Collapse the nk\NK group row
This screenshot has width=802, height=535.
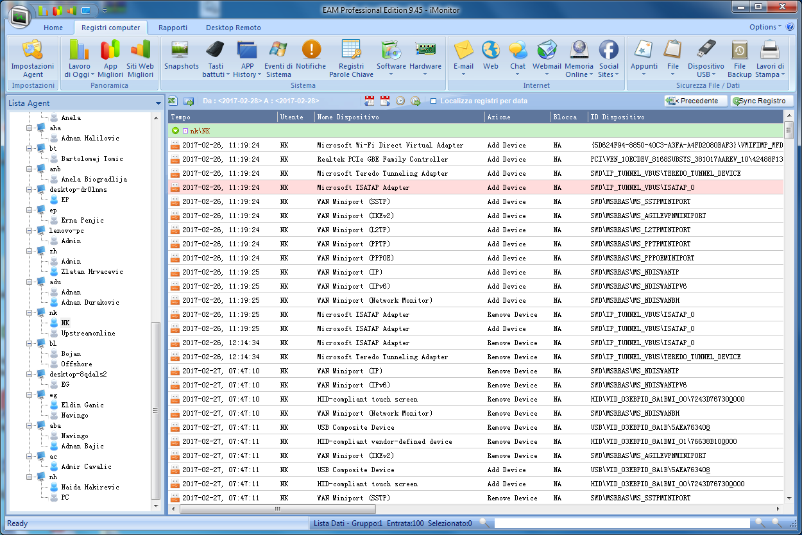(x=175, y=131)
